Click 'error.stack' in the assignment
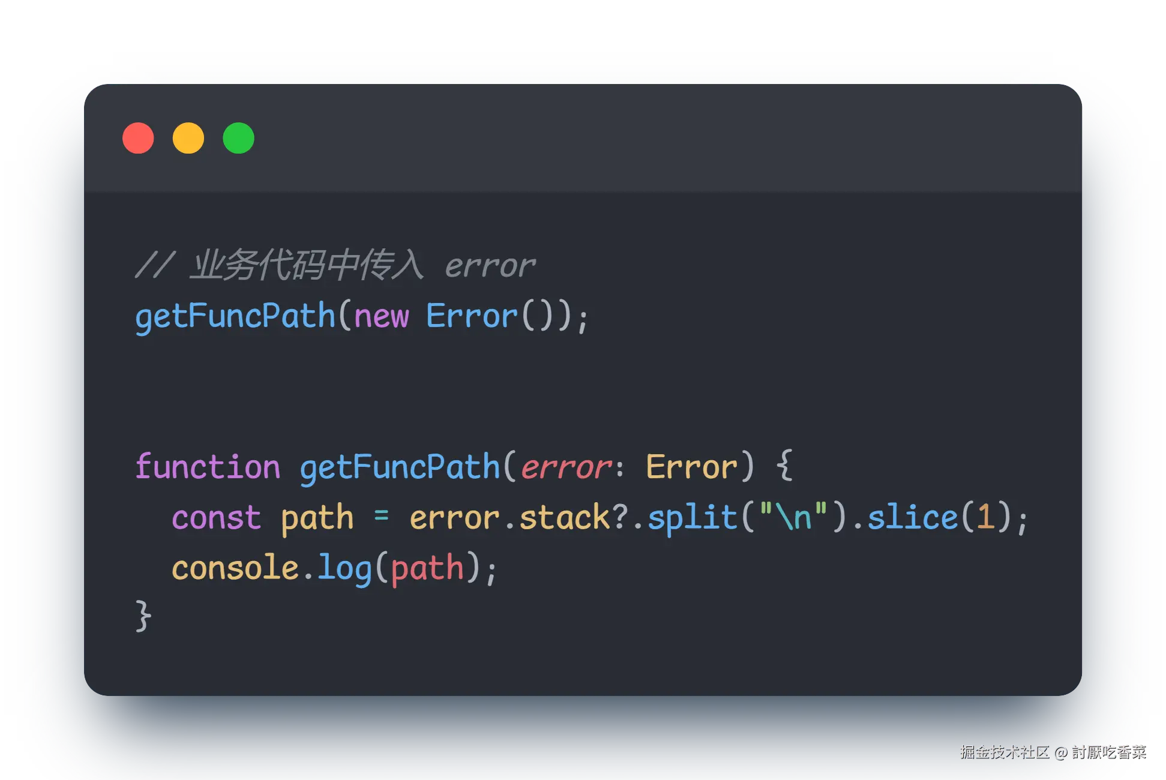1166x780 pixels. 510,518
